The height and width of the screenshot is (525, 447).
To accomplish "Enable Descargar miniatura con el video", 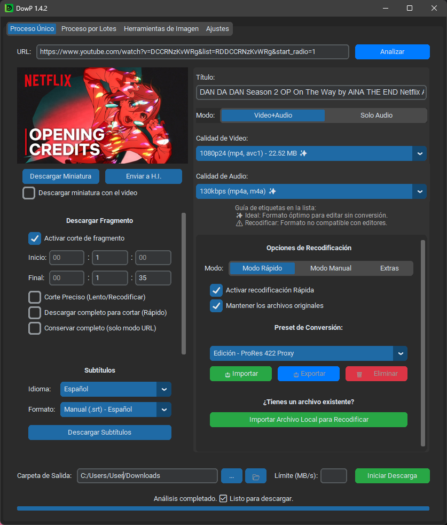I will pos(29,193).
